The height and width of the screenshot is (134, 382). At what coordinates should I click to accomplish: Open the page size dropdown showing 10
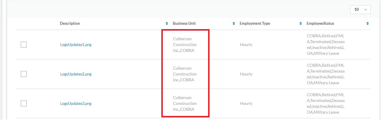click(x=360, y=10)
